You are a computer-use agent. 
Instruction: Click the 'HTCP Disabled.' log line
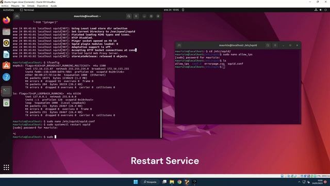coord(53,38)
